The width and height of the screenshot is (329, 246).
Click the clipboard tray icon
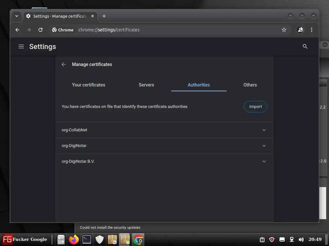[262, 240]
